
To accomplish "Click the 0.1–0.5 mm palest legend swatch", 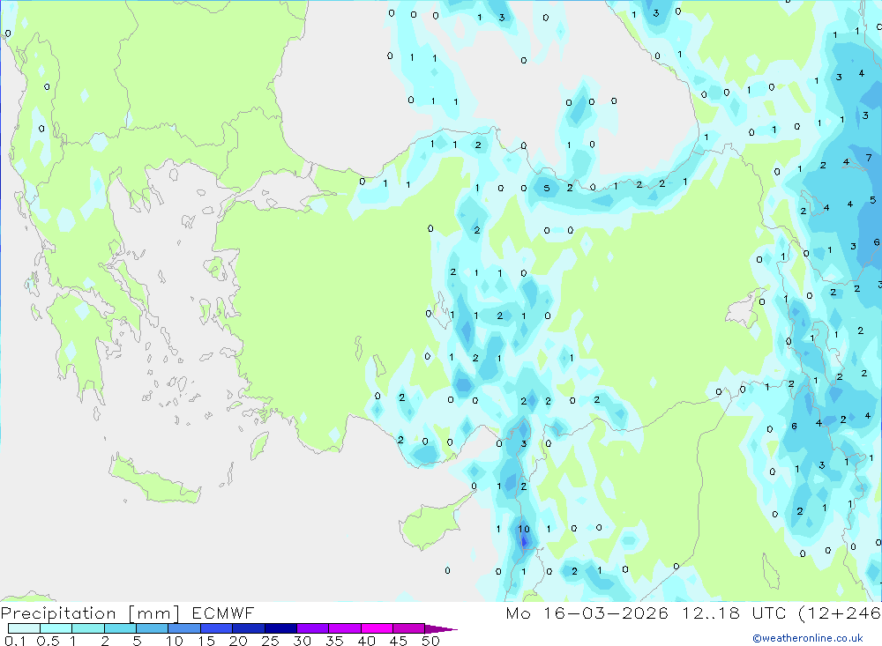I will coord(24,628).
